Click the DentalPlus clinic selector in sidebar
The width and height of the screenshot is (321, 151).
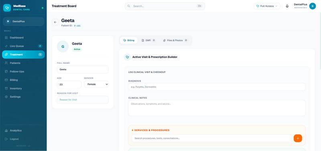tap(23, 22)
